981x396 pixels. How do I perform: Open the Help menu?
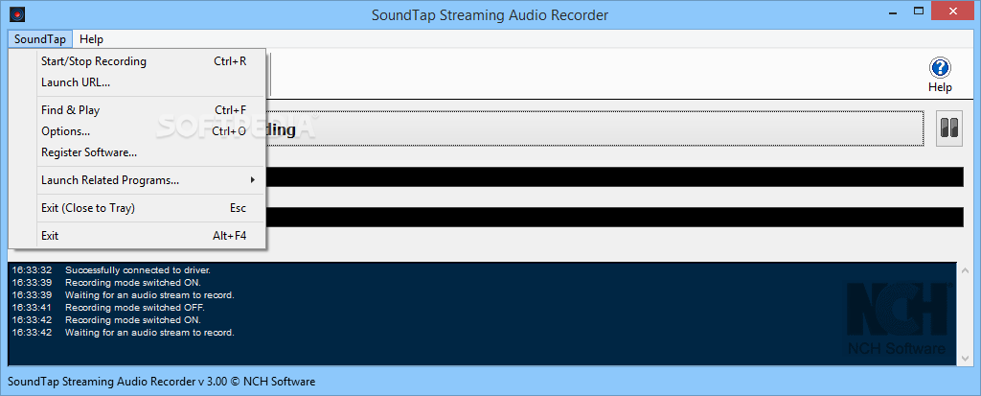coord(91,39)
